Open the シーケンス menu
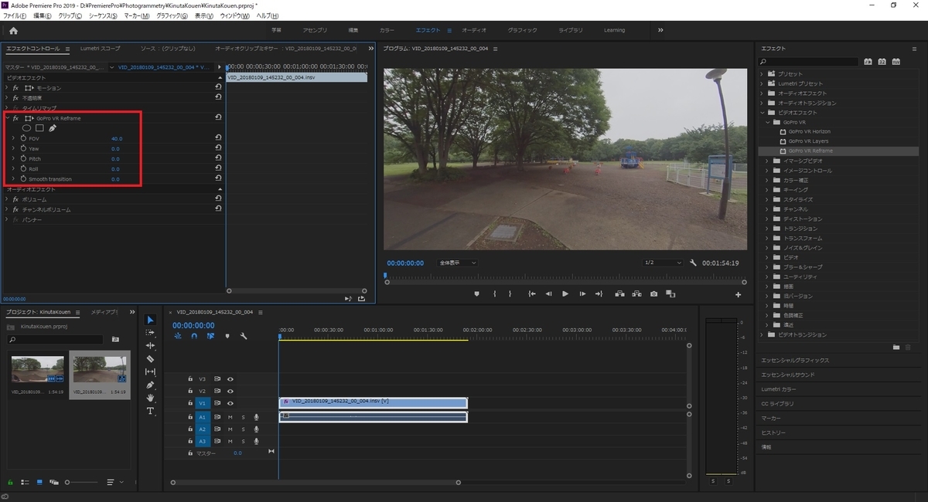Screen dimensions: 928x502 pos(103,15)
